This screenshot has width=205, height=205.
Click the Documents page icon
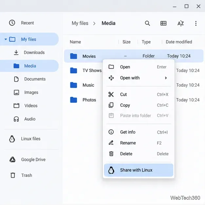click(x=16, y=79)
